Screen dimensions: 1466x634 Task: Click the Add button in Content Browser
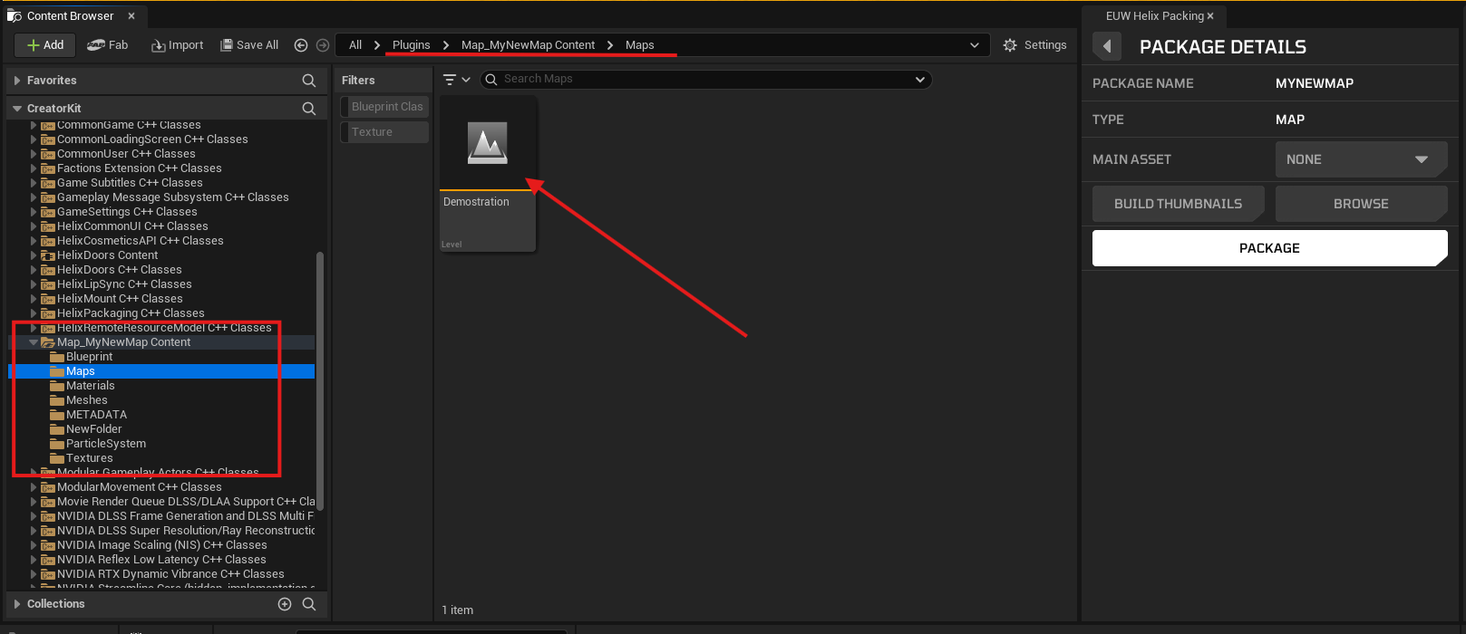tap(45, 45)
